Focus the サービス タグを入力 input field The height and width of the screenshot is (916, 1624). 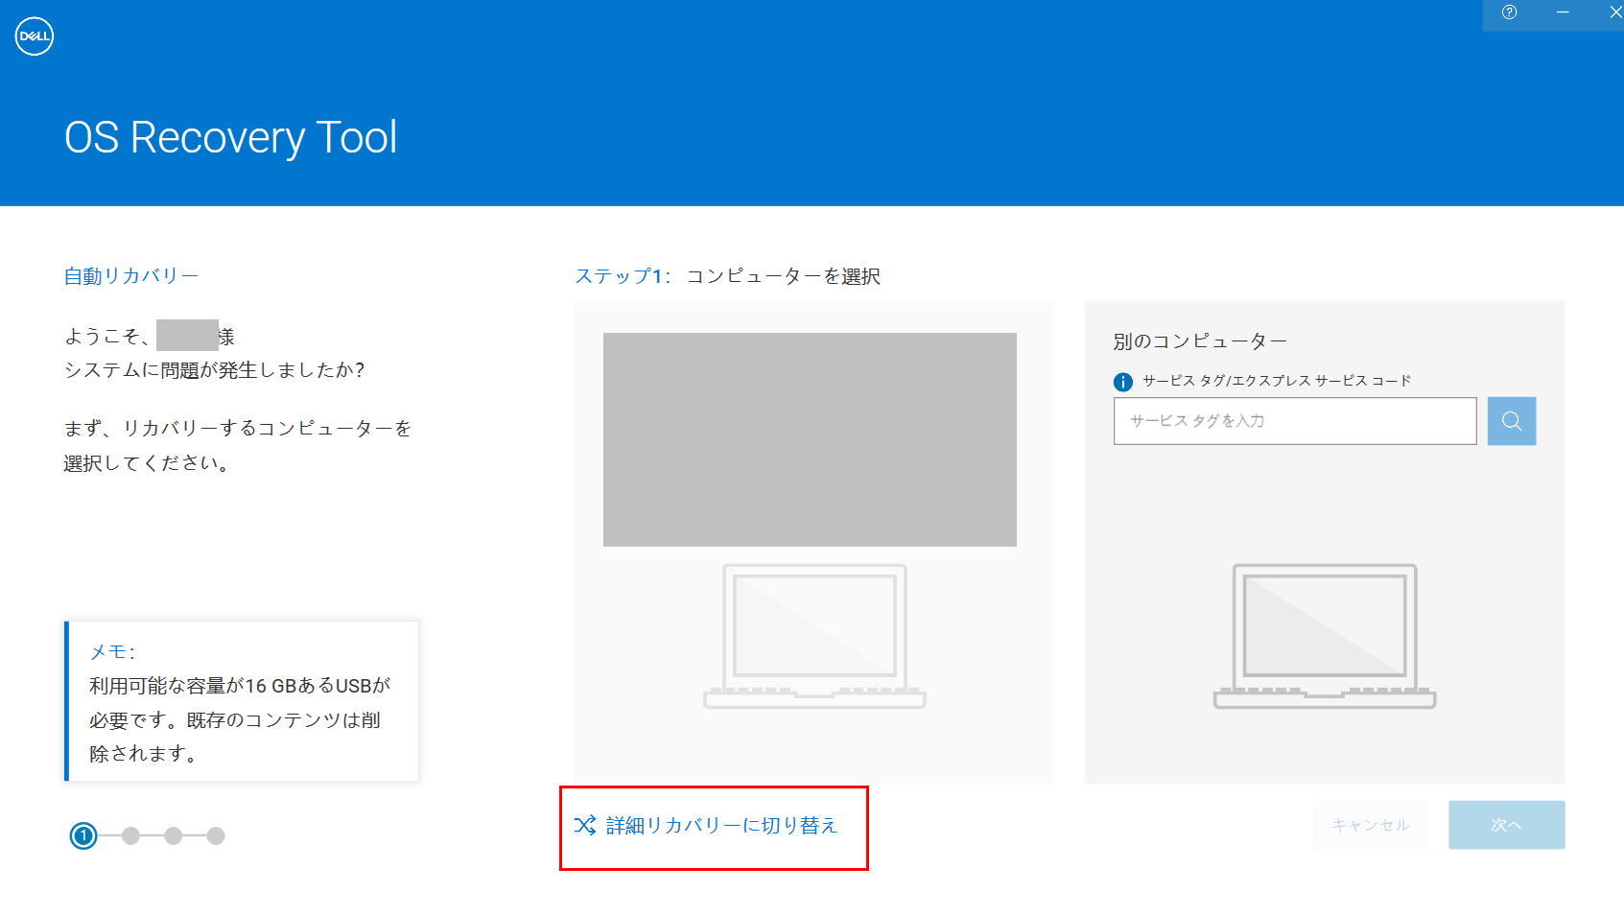click(1295, 421)
